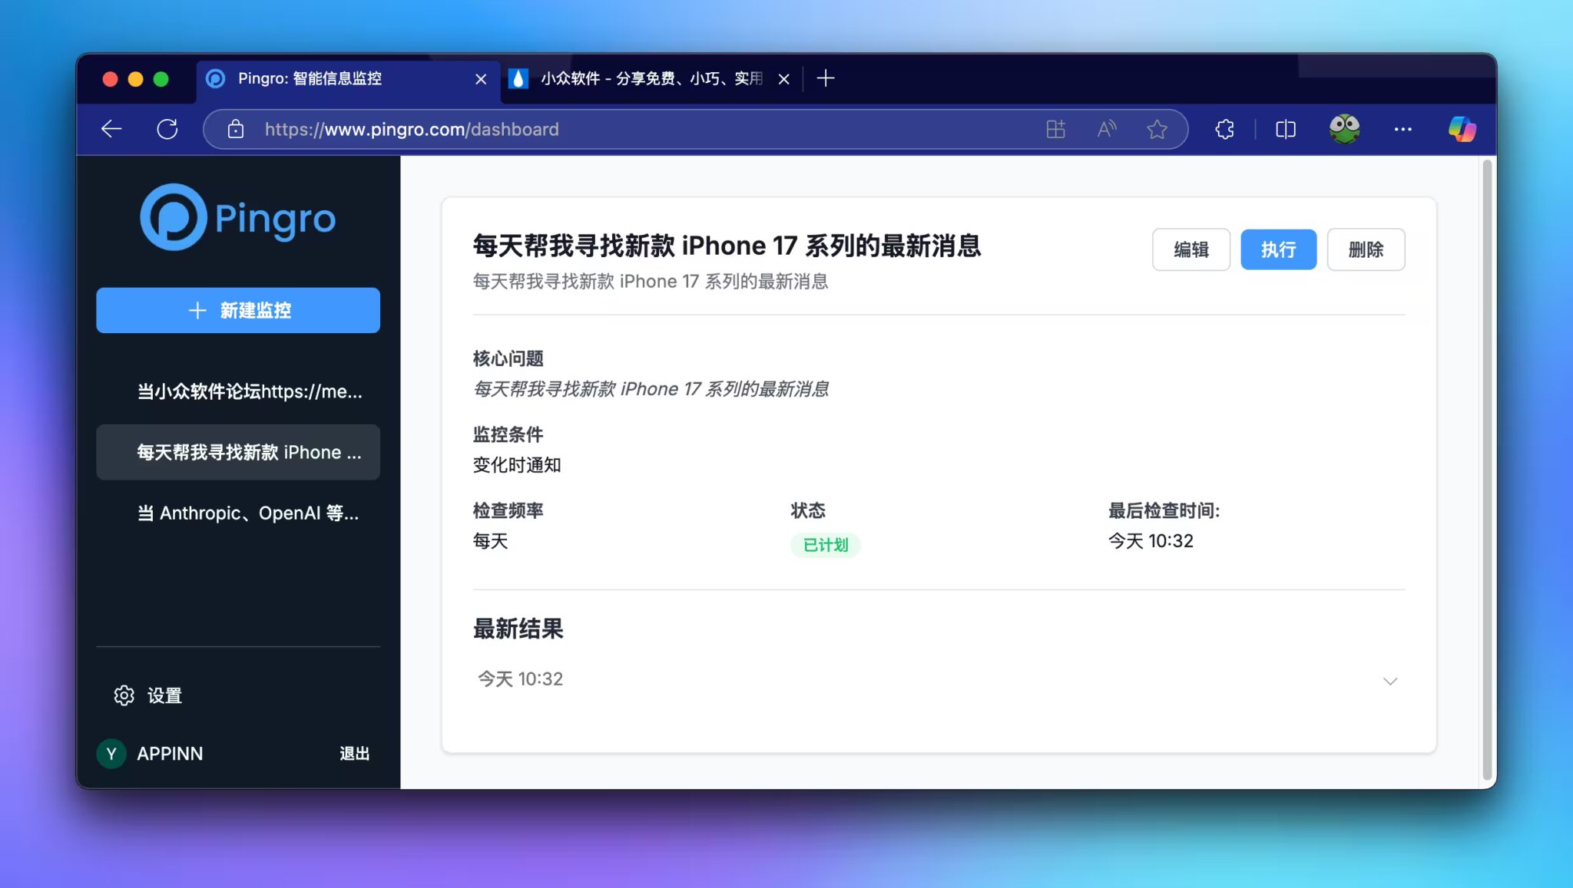The image size is (1573, 888).
Task: Toggle the favorites star for this page
Action: [x=1157, y=128]
